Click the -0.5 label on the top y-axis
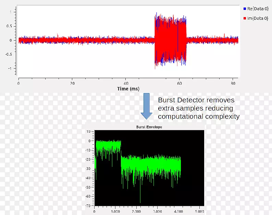Viewport: 272px width, 215px height. point(9,54)
